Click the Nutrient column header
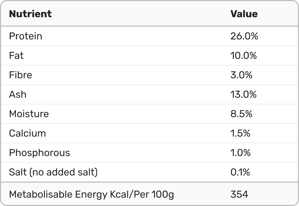This screenshot has height=206, width=299. [x=30, y=14]
